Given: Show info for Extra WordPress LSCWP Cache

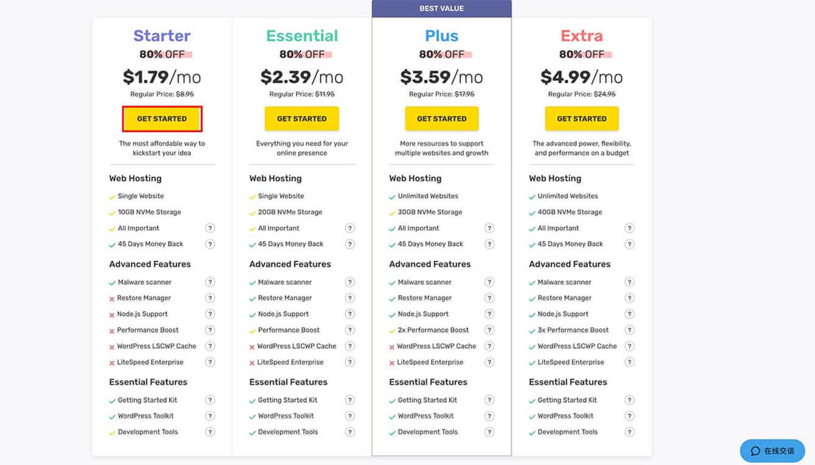Looking at the screenshot, I should coord(629,346).
